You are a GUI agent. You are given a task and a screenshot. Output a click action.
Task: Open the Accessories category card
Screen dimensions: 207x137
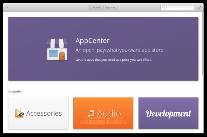(38, 113)
